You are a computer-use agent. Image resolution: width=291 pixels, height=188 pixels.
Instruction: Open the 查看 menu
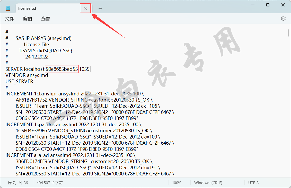pos(46,19)
